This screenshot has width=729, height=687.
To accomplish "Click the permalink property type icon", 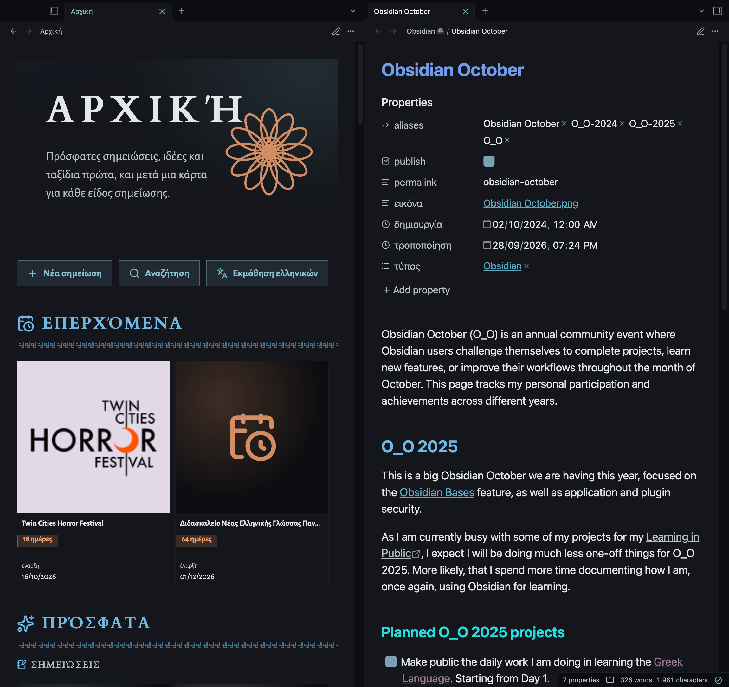I will click(x=385, y=182).
